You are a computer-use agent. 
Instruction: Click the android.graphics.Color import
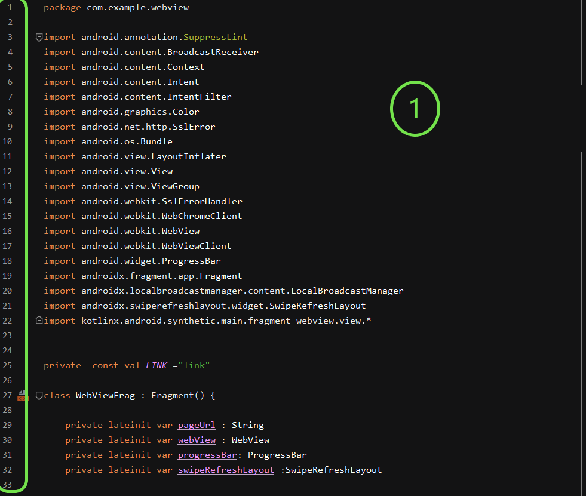coord(140,112)
